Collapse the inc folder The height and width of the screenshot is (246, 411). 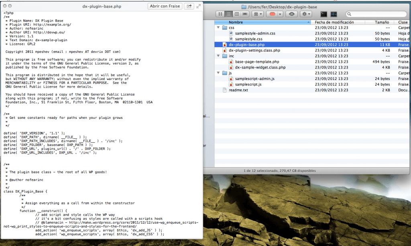tap(218, 56)
